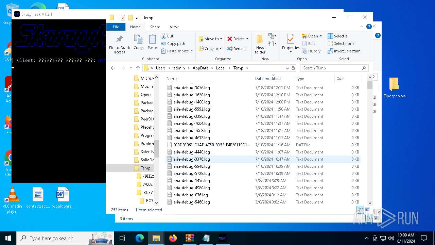Switch to the Home tab

pos(135,27)
